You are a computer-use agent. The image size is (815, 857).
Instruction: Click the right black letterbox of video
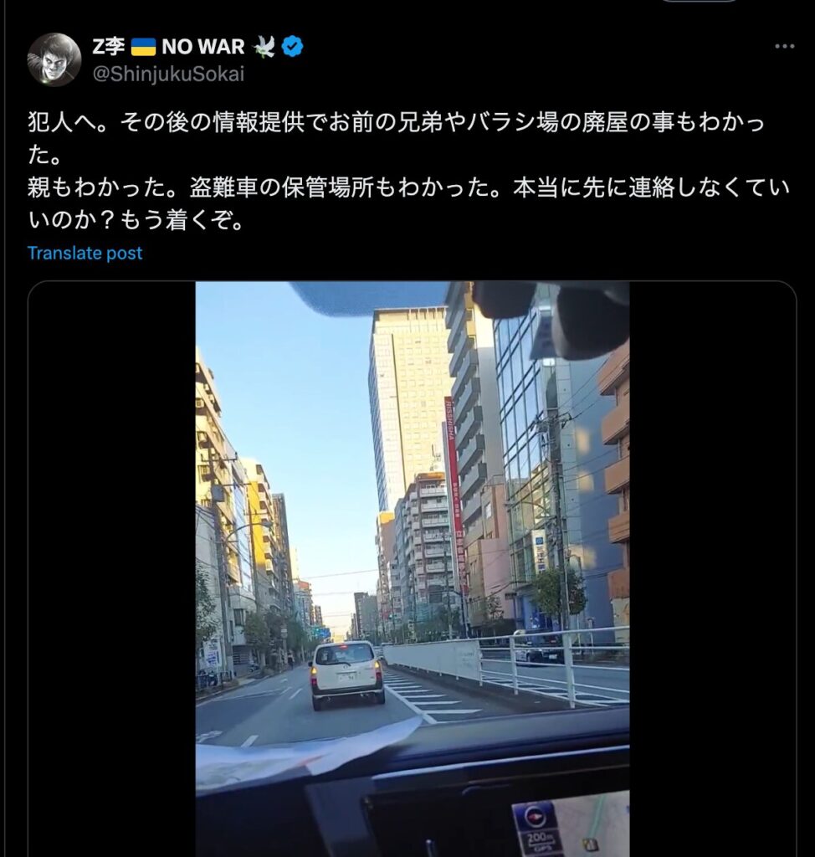[x=713, y=569]
